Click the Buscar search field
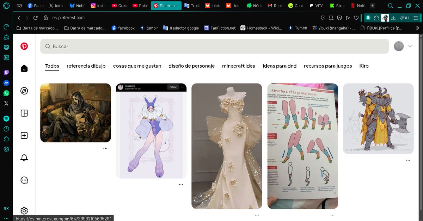 [214, 46]
